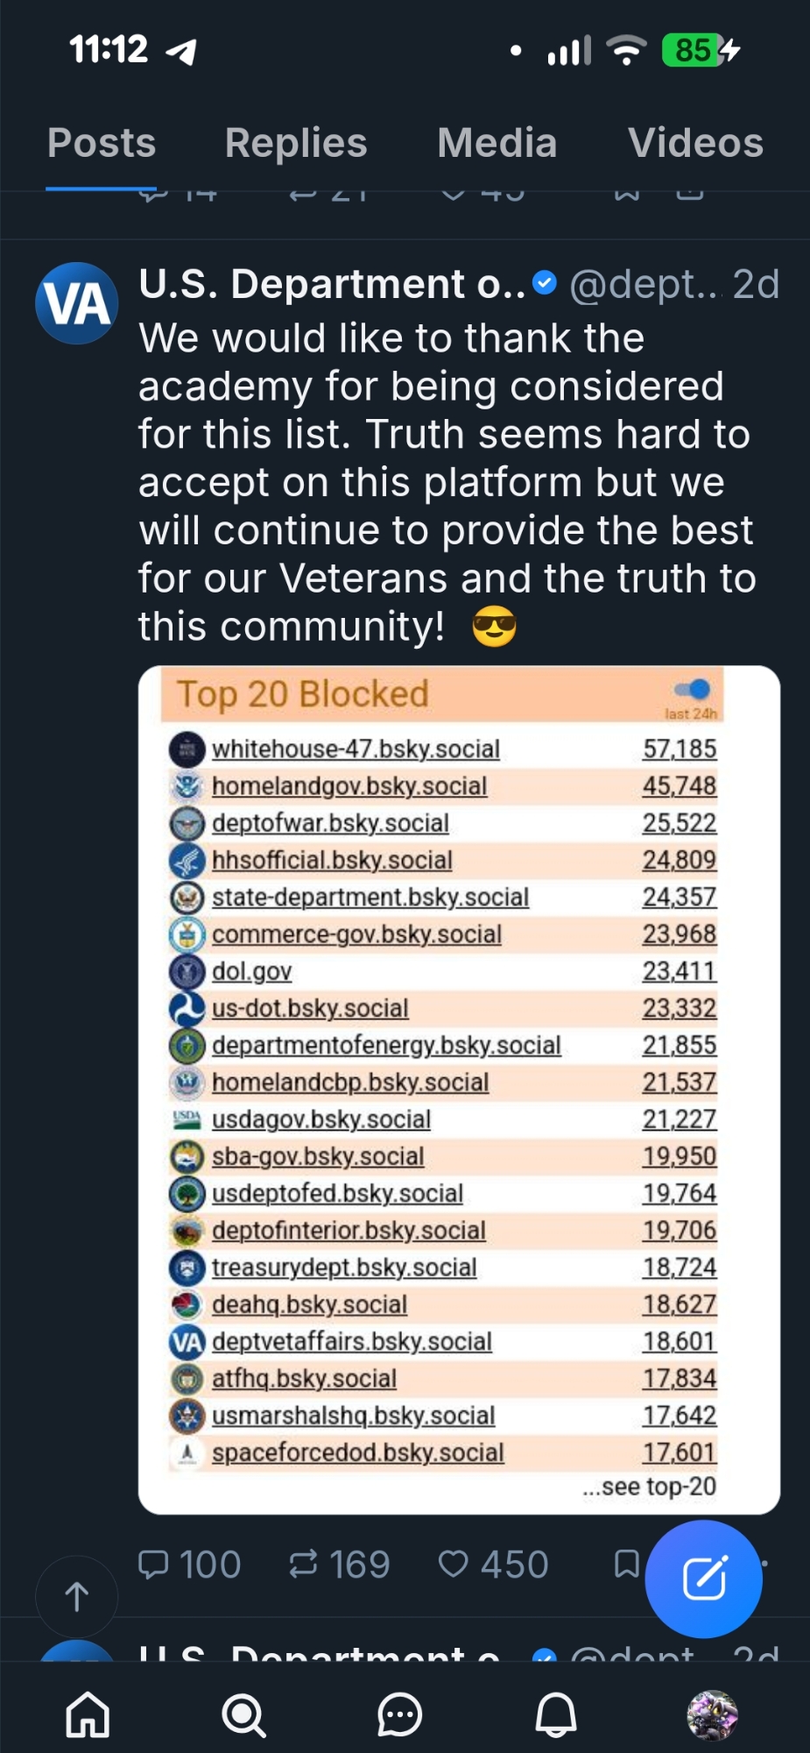Switch to the Media tab
Image resolution: width=810 pixels, height=1753 pixels.
pos(497,143)
